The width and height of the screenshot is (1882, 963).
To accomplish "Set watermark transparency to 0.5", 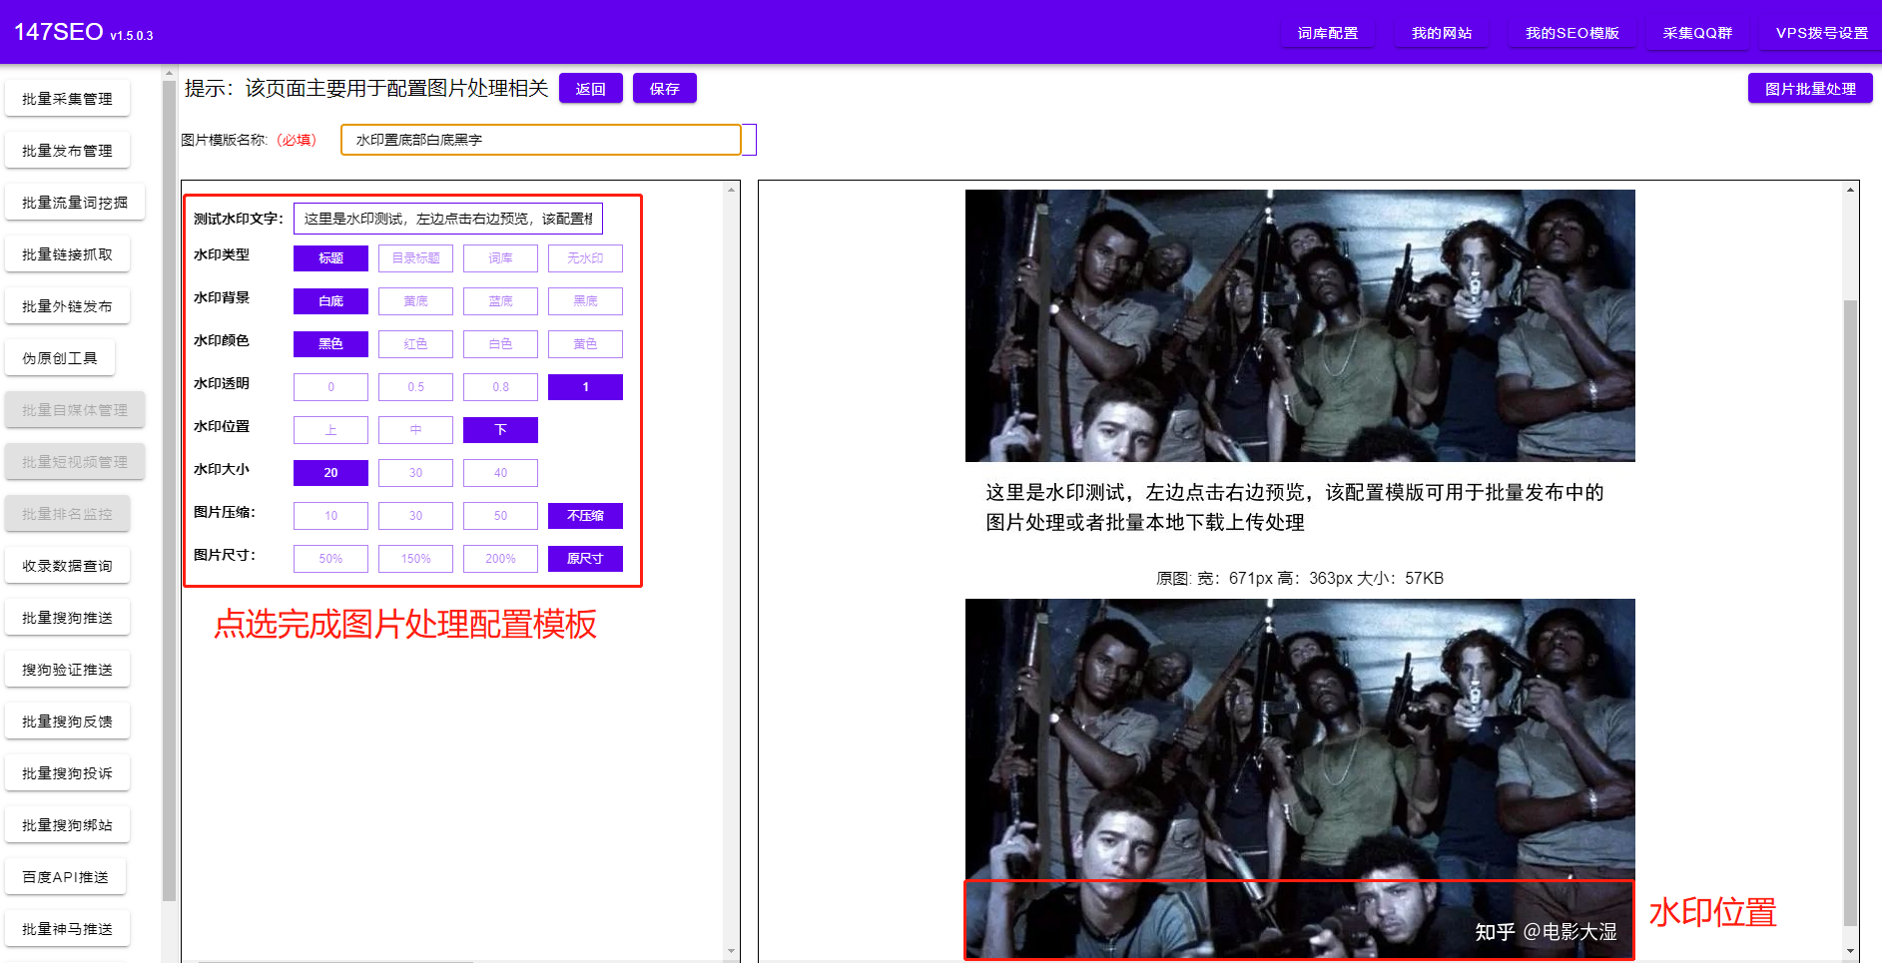I will (x=415, y=387).
